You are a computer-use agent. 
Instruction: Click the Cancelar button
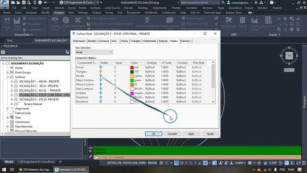coord(172,134)
